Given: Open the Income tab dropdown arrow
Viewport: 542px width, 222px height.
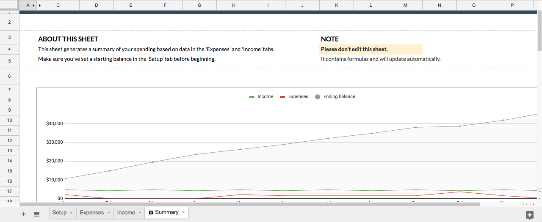Looking at the screenshot, I should pyautogui.click(x=140, y=213).
